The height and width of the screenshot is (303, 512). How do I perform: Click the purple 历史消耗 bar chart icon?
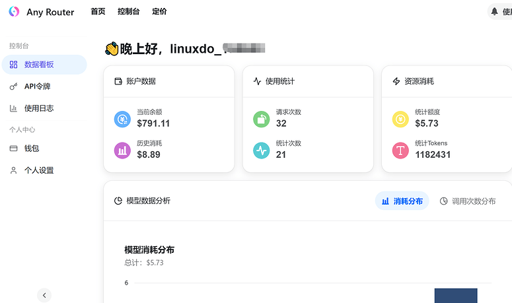tap(122, 151)
